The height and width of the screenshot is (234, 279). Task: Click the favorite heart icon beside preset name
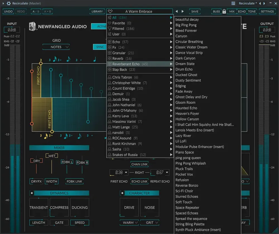point(110,11)
